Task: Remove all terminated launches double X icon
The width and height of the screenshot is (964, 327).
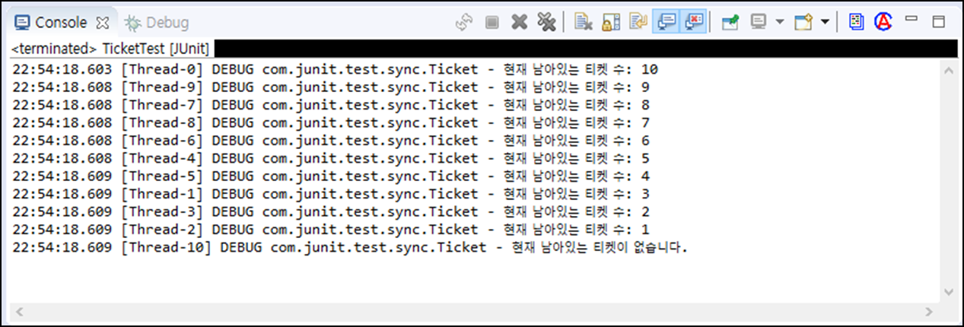Action: (x=546, y=23)
